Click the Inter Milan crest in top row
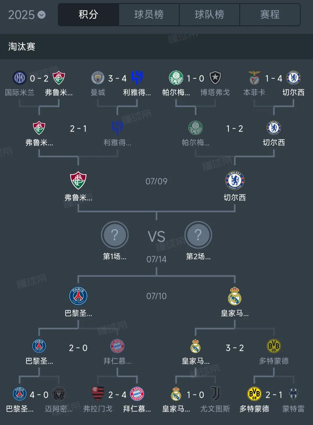 [x=20, y=78]
